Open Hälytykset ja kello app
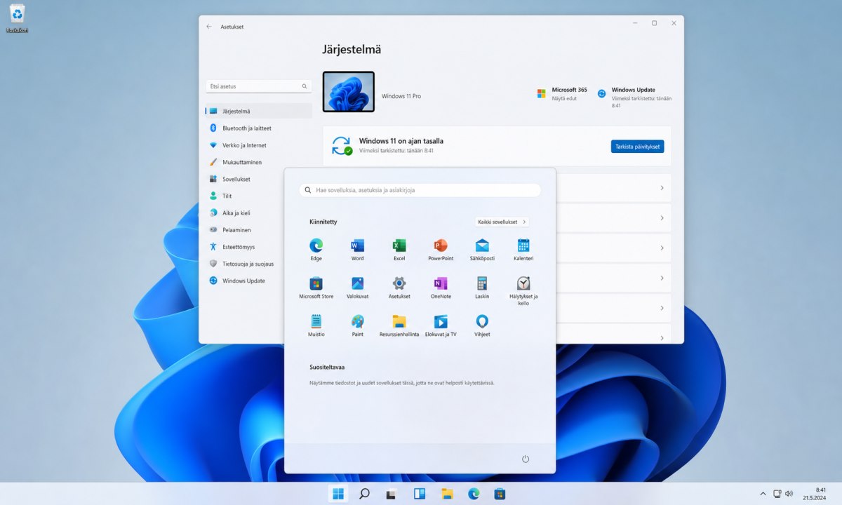This screenshot has width=842, height=505. tap(523, 291)
